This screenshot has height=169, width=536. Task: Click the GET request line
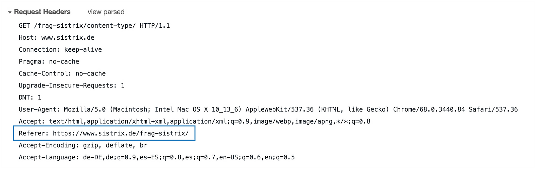click(x=94, y=26)
